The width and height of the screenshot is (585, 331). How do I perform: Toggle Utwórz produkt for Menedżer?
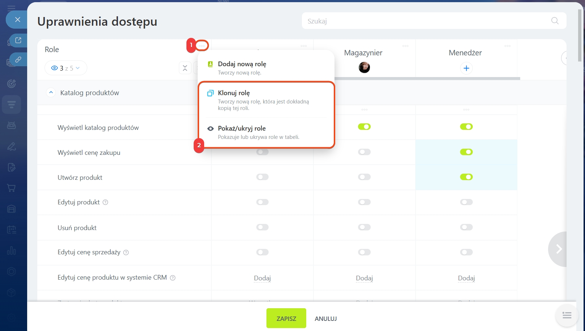[466, 177]
